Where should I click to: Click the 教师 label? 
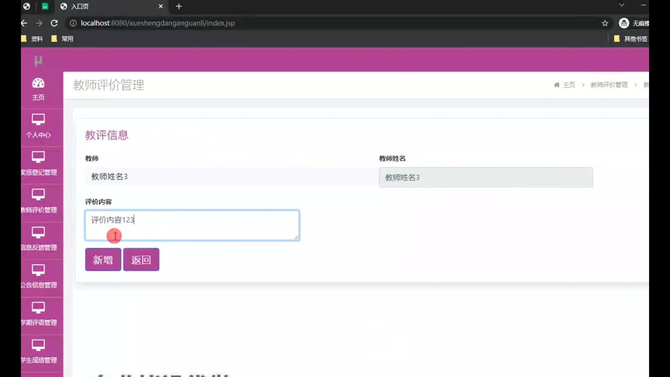(x=92, y=158)
